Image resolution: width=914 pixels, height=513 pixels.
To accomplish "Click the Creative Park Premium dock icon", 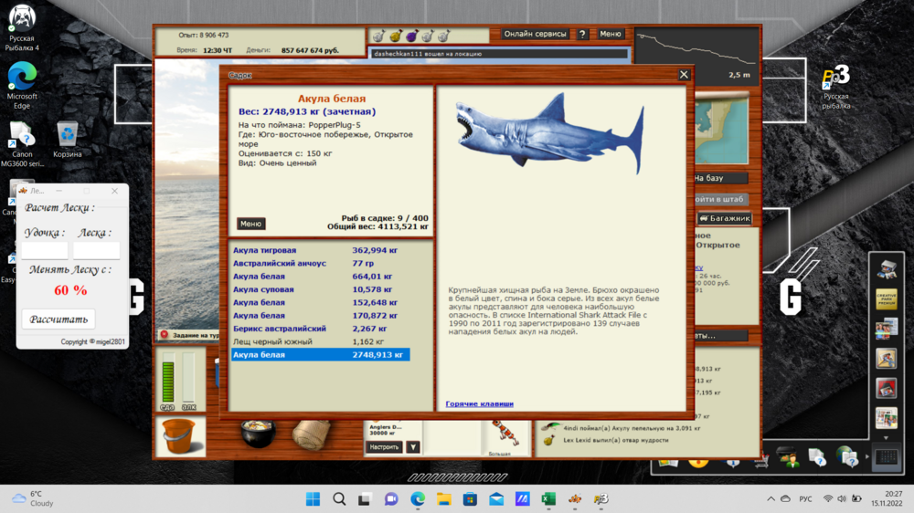I will coord(886,298).
